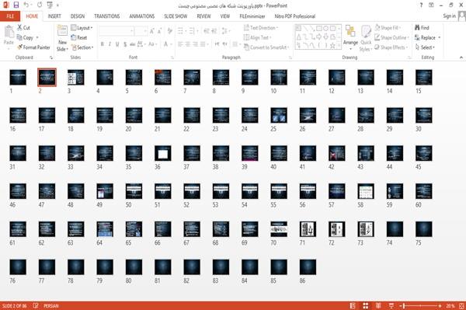
Task: Switch to the TRANSITIONS tab
Action: tap(107, 16)
